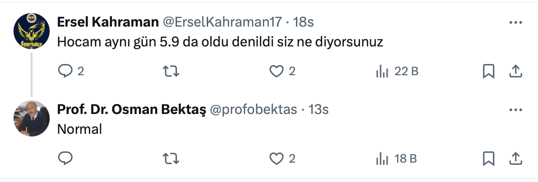Like Ersel Kahraman's tweet
The image size is (538, 182).
pos(276,71)
